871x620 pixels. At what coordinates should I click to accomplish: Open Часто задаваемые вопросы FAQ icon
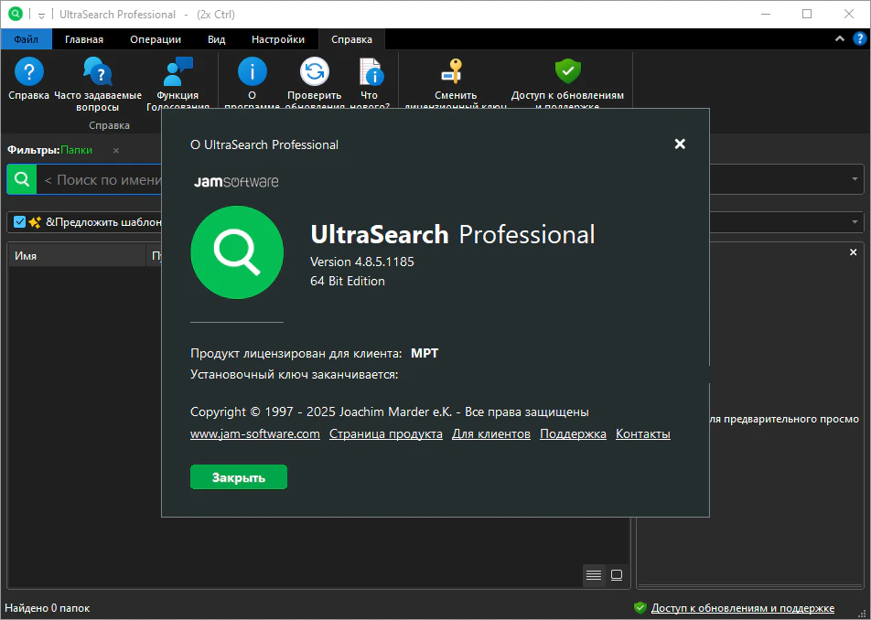[98, 71]
